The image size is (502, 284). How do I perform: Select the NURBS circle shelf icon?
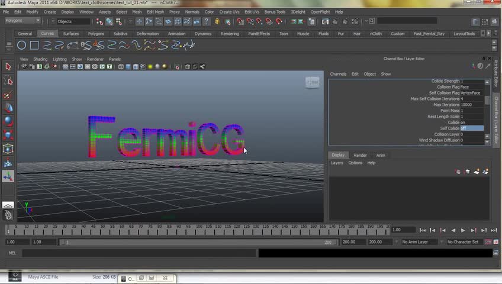(x=21, y=45)
